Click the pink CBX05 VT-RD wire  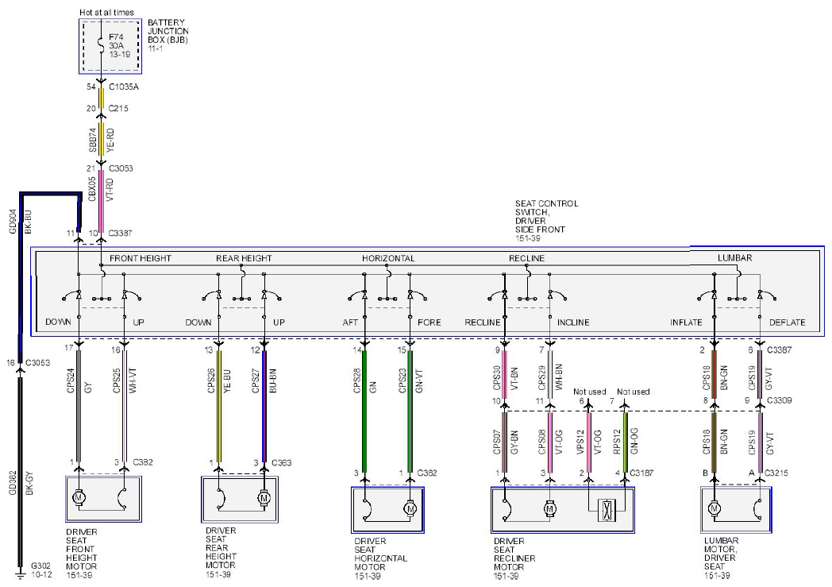coord(101,201)
